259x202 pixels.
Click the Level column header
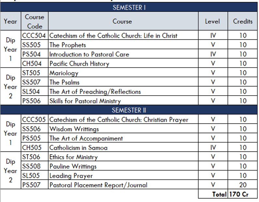click(x=212, y=22)
